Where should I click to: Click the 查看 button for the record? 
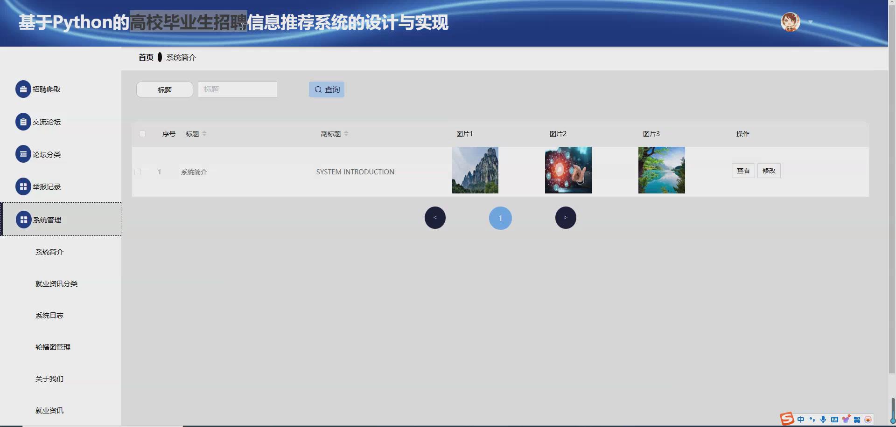click(x=743, y=171)
